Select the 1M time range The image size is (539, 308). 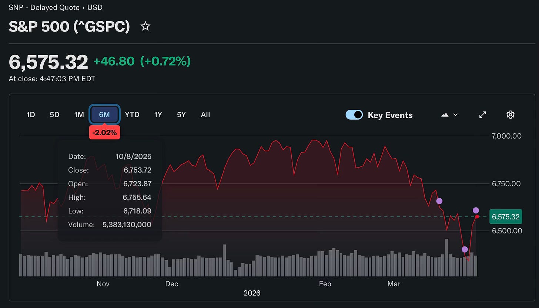tap(79, 115)
